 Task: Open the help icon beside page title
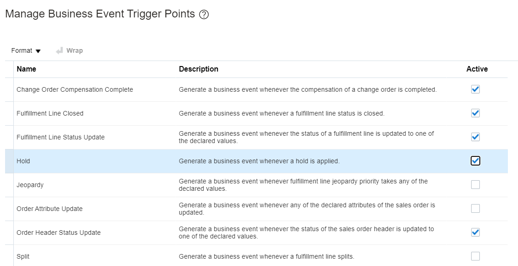coord(204,15)
